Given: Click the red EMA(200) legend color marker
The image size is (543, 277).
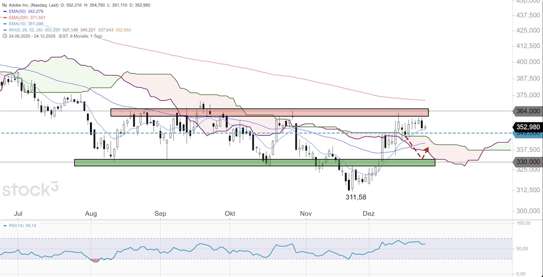Looking at the screenshot, I should pyautogui.click(x=5, y=17).
